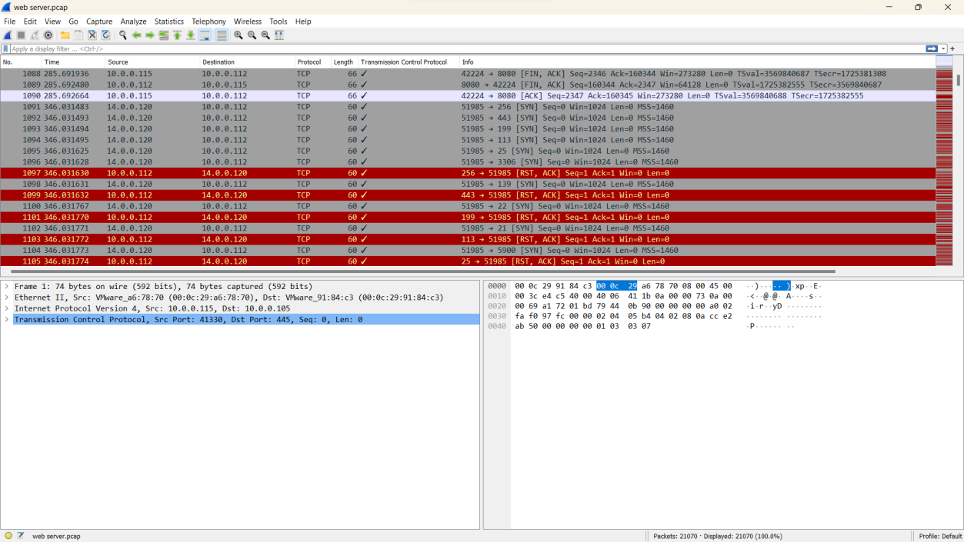Toggle packet list colorization
Image resolution: width=964 pixels, height=542 pixels.
click(222, 35)
